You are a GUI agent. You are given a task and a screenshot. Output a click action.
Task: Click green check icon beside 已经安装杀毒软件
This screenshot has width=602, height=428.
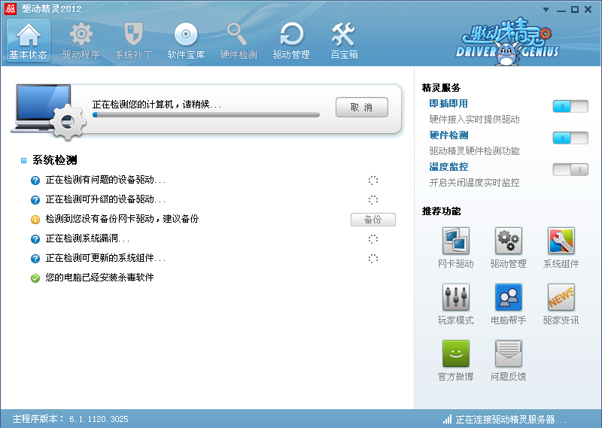[x=35, y=278]
